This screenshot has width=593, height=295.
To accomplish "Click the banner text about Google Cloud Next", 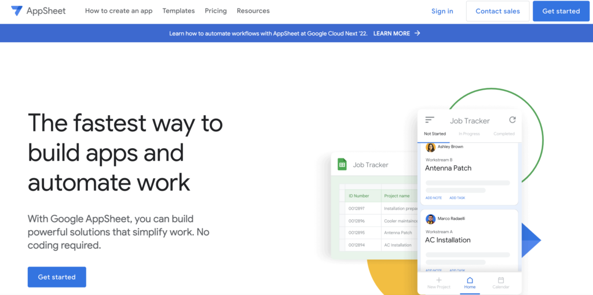I will coord(268,33).
